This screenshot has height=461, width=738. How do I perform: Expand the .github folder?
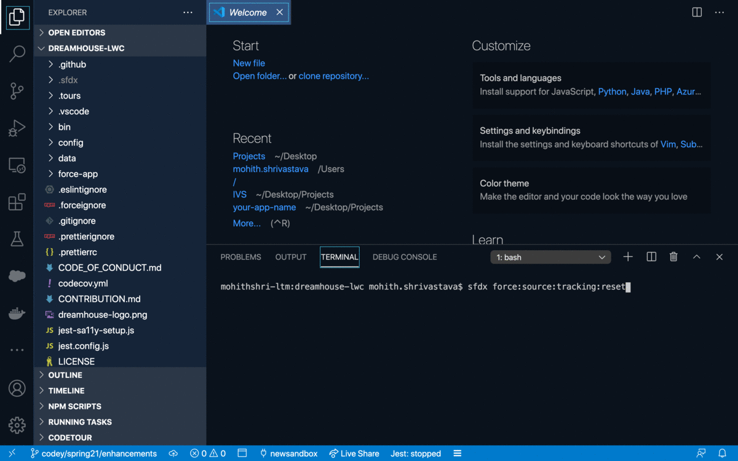[120, 65]
